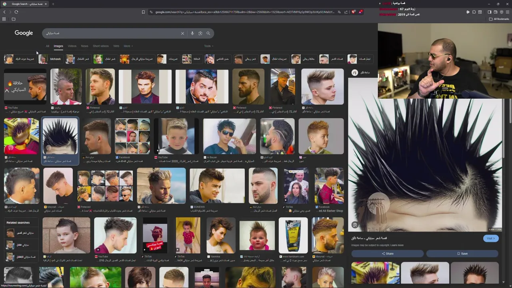Open the purple-tipped spiky hair related image

pos(375,273)
